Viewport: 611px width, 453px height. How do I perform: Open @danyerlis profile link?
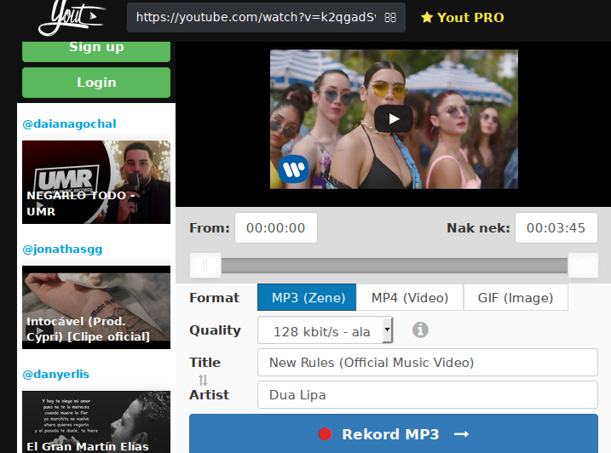pyautogui.click(x=55, y=375)
